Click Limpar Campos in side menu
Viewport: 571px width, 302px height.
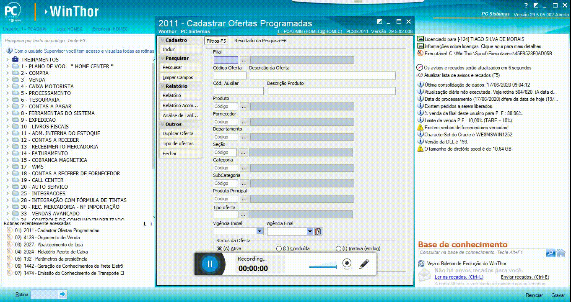point(181,77)
